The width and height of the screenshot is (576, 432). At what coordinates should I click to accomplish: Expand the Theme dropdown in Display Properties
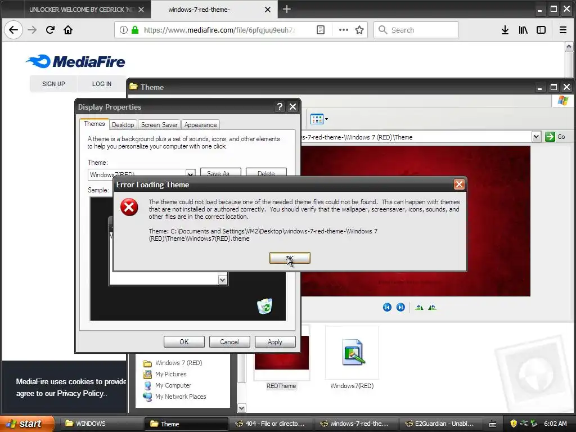[190, 174]
